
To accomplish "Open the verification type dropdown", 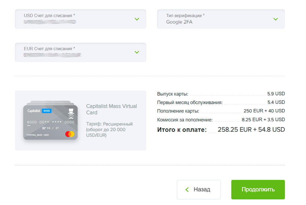I will pos(221,19).
